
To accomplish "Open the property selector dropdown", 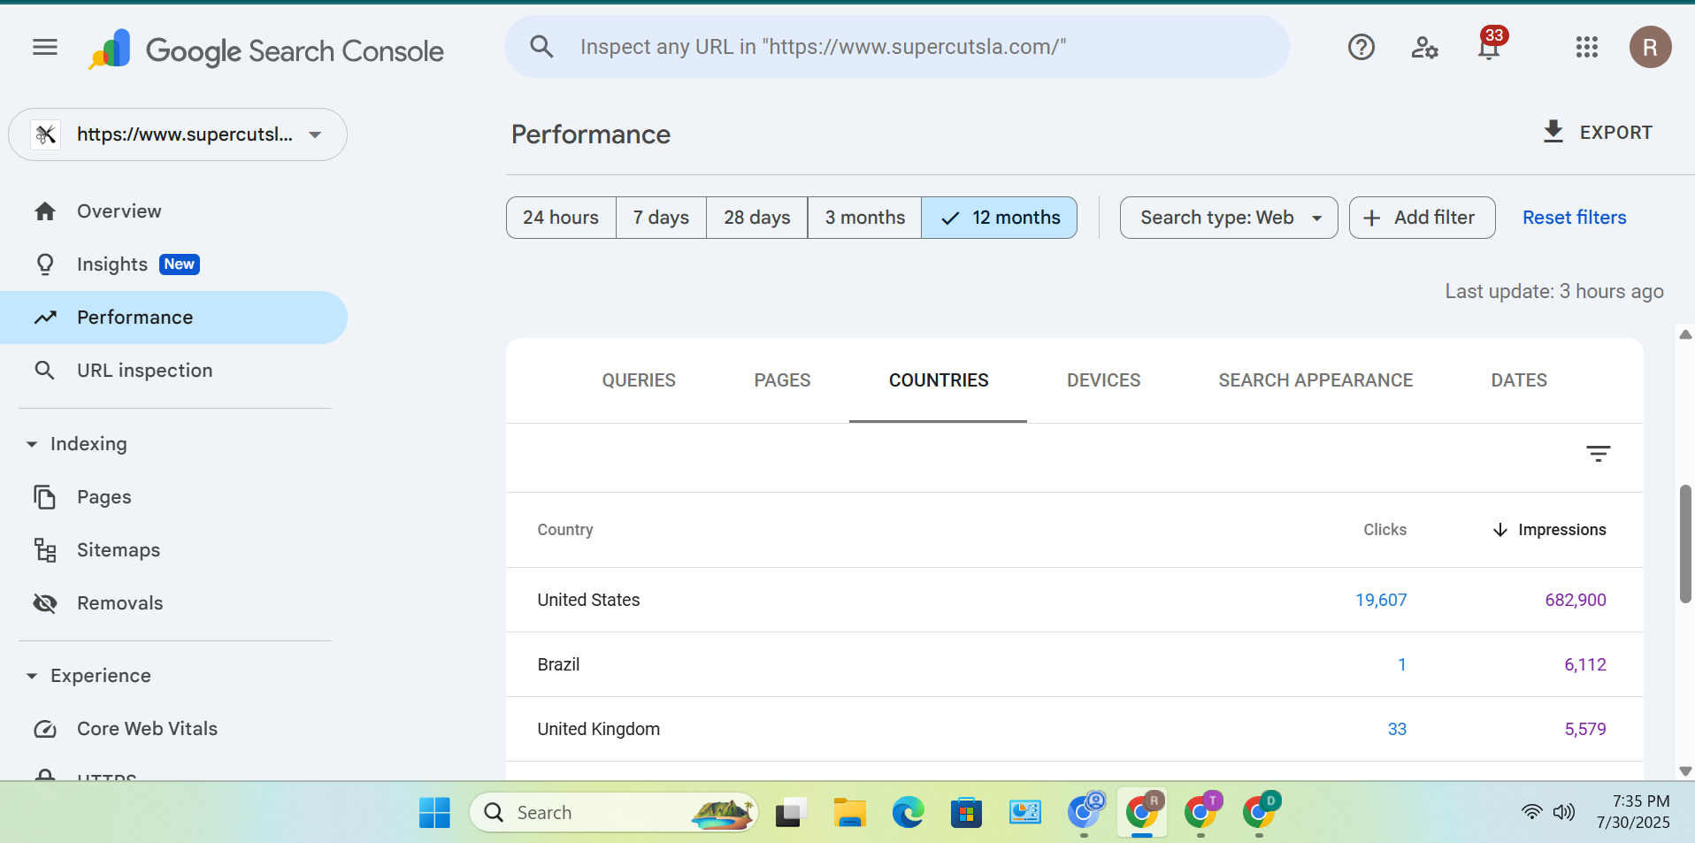I will click(x=178, y=134).
